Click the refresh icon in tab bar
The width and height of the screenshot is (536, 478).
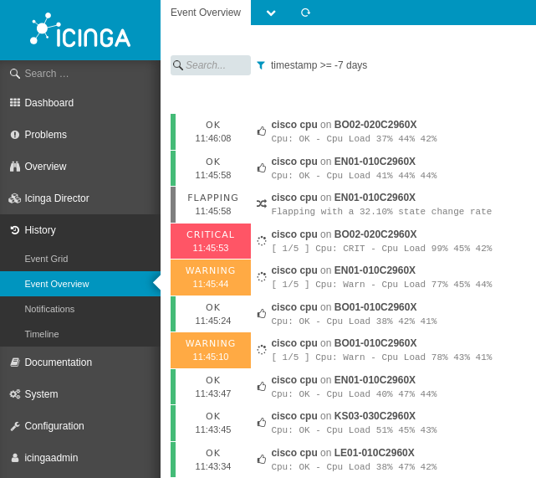tap(305, 13)
